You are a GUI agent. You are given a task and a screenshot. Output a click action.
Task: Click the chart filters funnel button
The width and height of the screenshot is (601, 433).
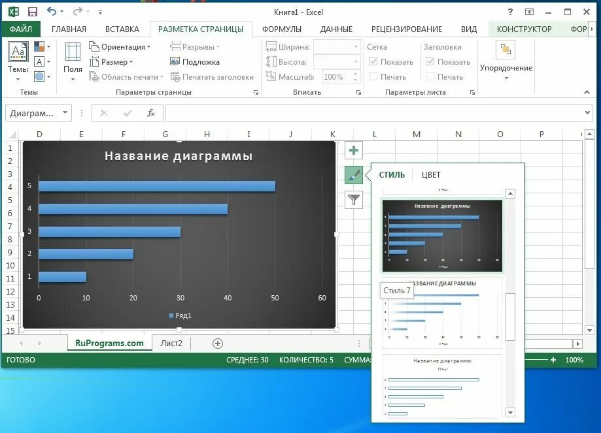click(x=354, y=199)
